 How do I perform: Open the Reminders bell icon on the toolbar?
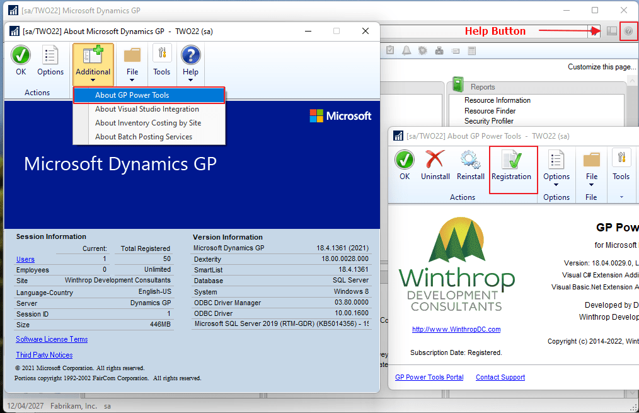[406, 50]
